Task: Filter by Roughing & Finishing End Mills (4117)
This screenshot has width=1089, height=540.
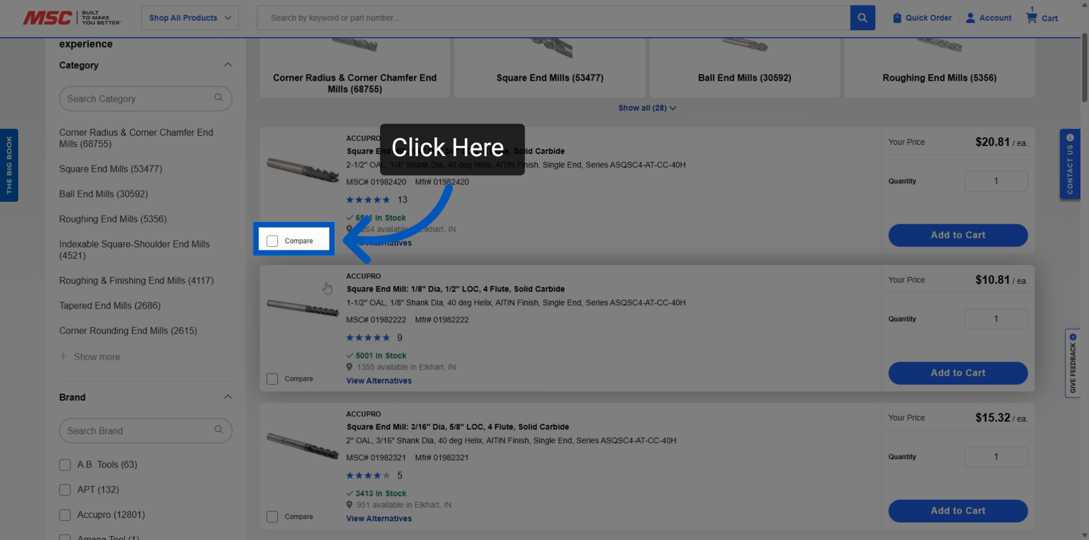Action: [x=136, y=280]
